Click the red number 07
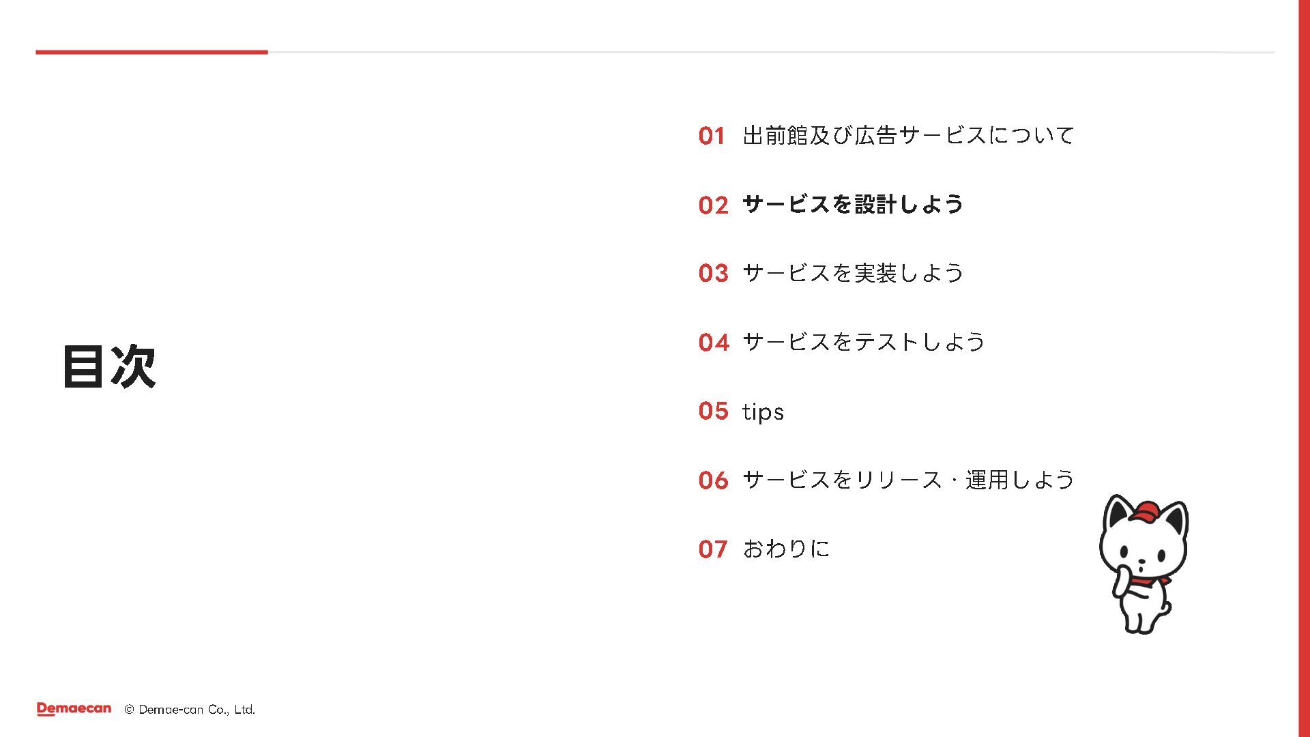The image size is (1310, 737). (x=713, y=549)
